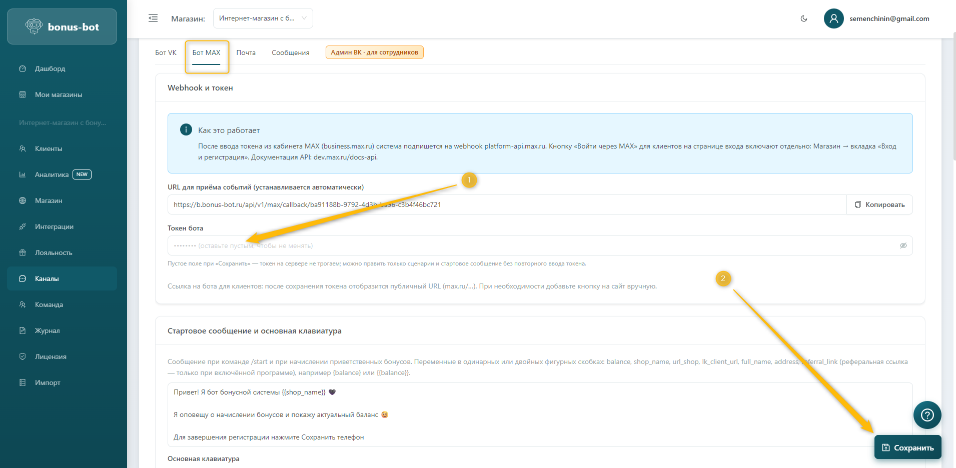Open Лояльность section
Viewport: 956px width, 468px height.
pyautogui.click(x=54, y=252)
